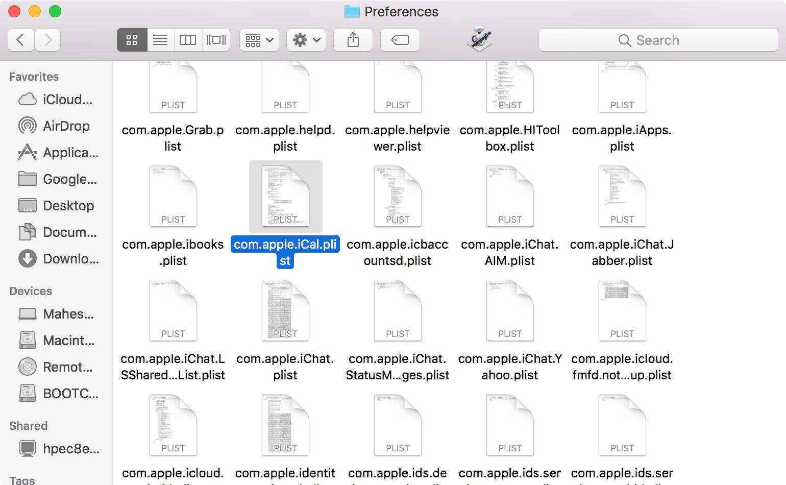
Task: Select Remote Disc in the sidebar
Action: click(55, 367)
